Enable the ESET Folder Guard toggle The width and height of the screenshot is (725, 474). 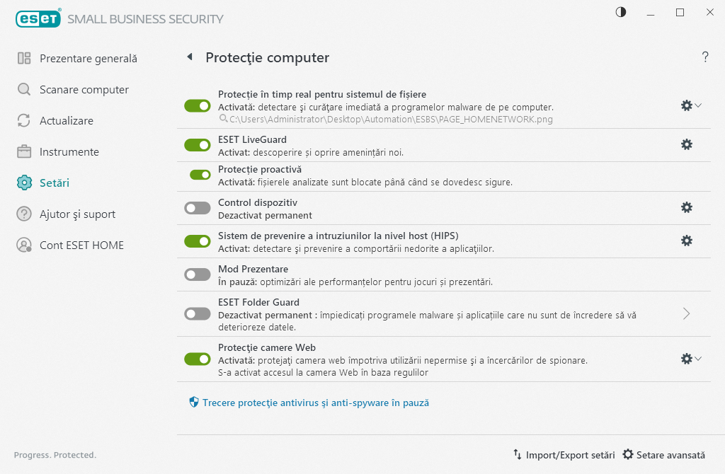[x=198, y=313]
